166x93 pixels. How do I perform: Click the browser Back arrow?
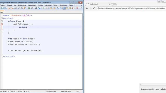coord(87,8)
